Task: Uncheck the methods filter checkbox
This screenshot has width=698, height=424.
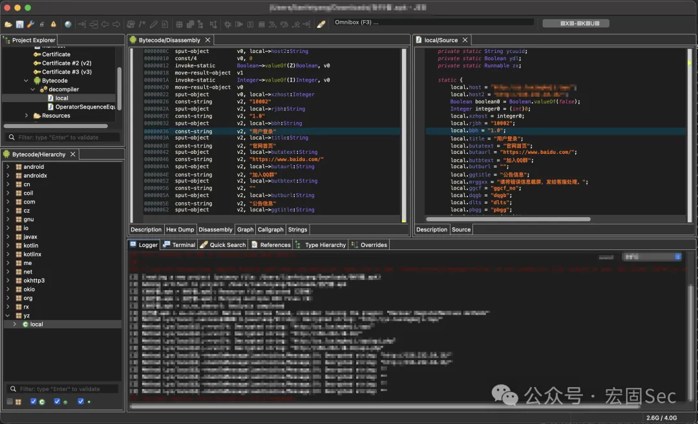Action: 57,401
